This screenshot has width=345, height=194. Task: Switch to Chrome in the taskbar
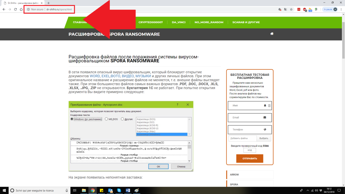(93, 191)
